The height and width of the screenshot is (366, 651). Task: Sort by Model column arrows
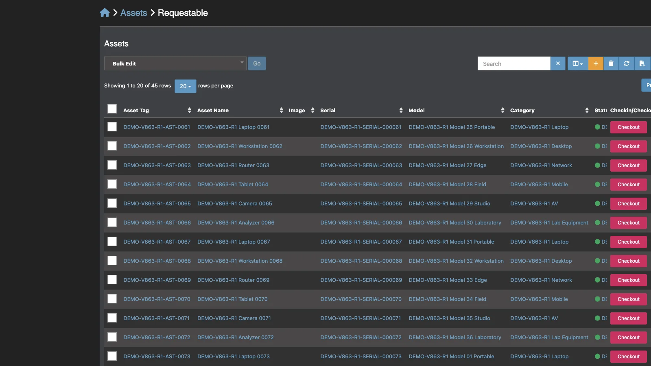coord(502,110)
